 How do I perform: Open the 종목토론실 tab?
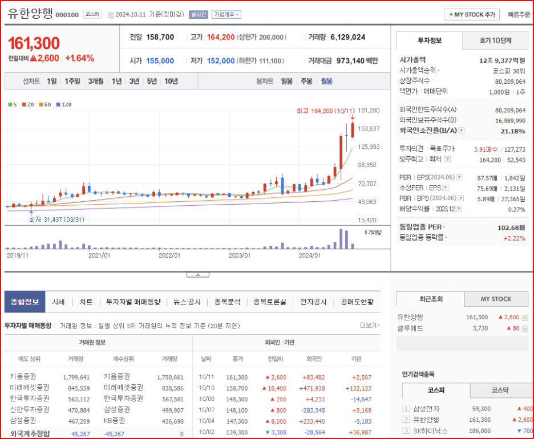tap(270, 302)
